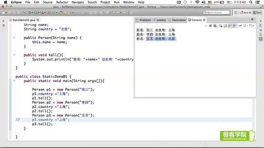Screen dimensions: 264x148
Task: Open the Source menu
Action: [x=48, y=2]
